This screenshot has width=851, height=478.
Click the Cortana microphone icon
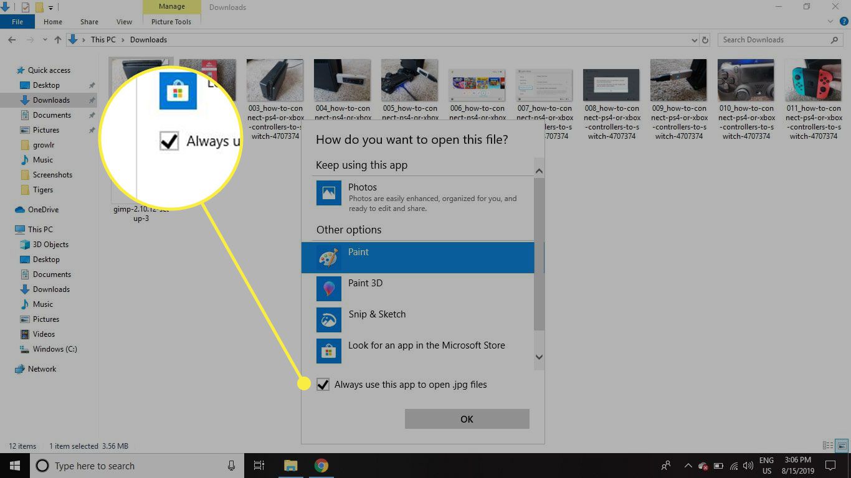[x=231, y=466]
